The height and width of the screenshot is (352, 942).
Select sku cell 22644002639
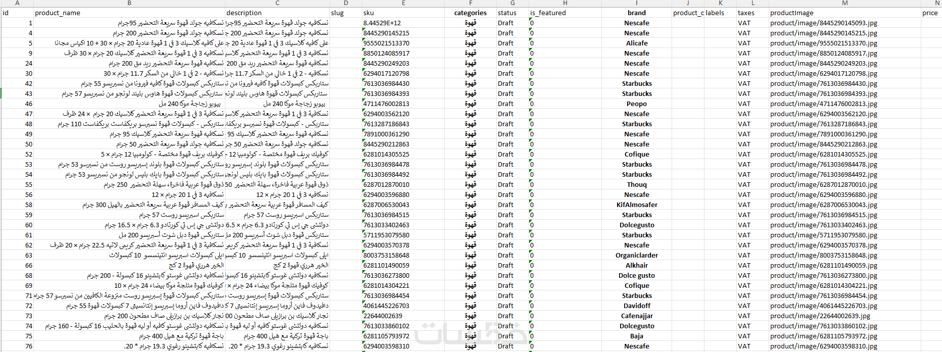(403, 316)
